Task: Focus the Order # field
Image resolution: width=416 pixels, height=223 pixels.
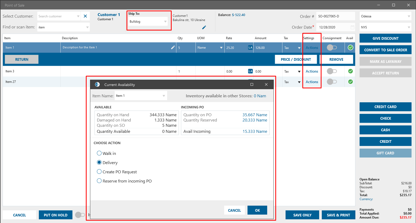Action: click(335, 16)
